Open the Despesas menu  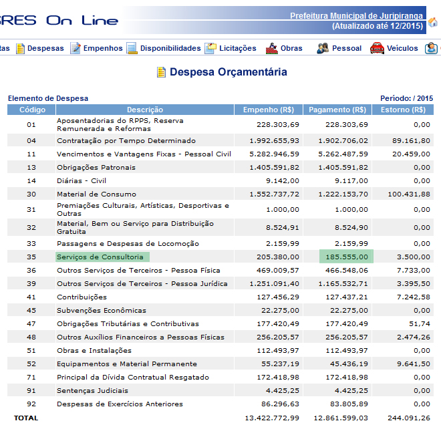point(45,48)
